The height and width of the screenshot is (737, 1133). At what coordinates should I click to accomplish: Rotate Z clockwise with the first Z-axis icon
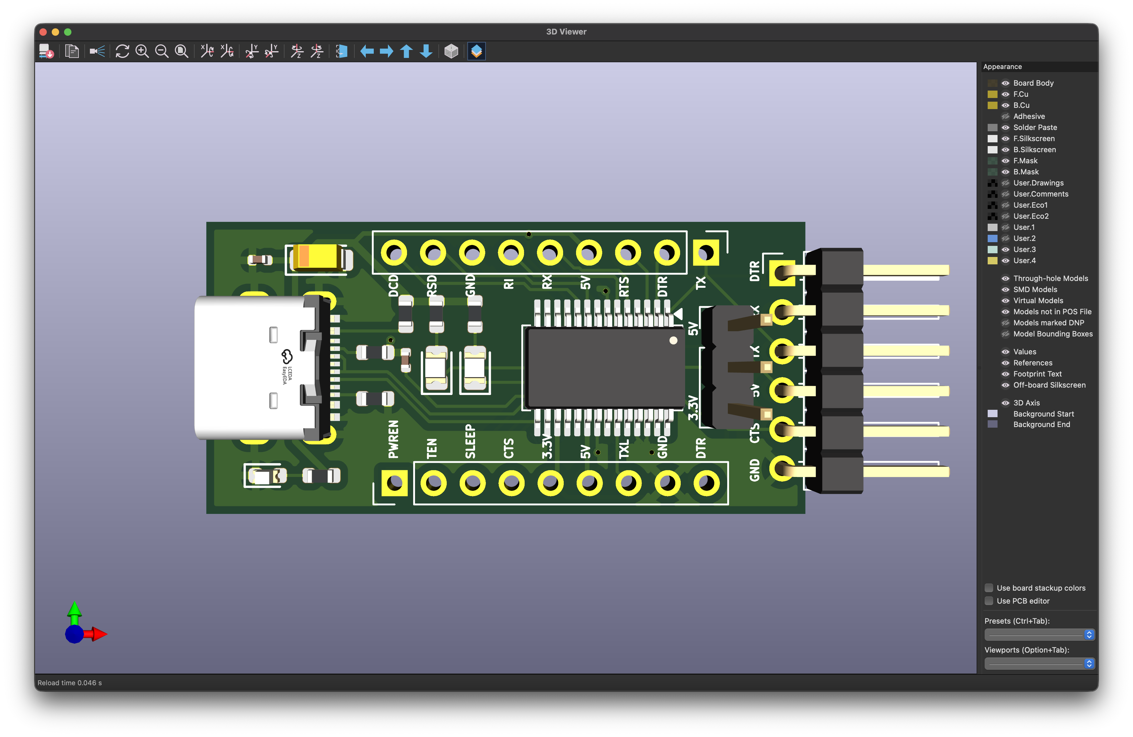[297, 51]
